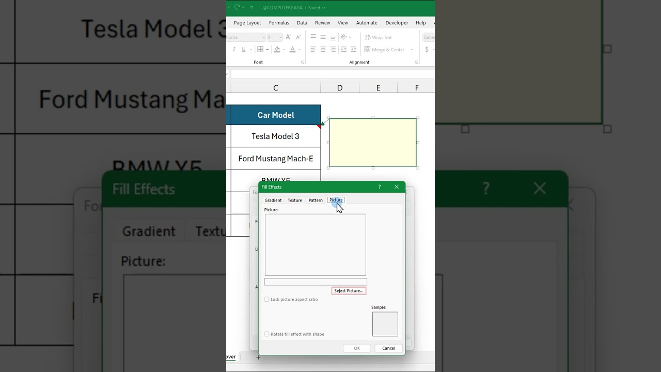
Task: Click the picture file name field
Action: point(316,282)
